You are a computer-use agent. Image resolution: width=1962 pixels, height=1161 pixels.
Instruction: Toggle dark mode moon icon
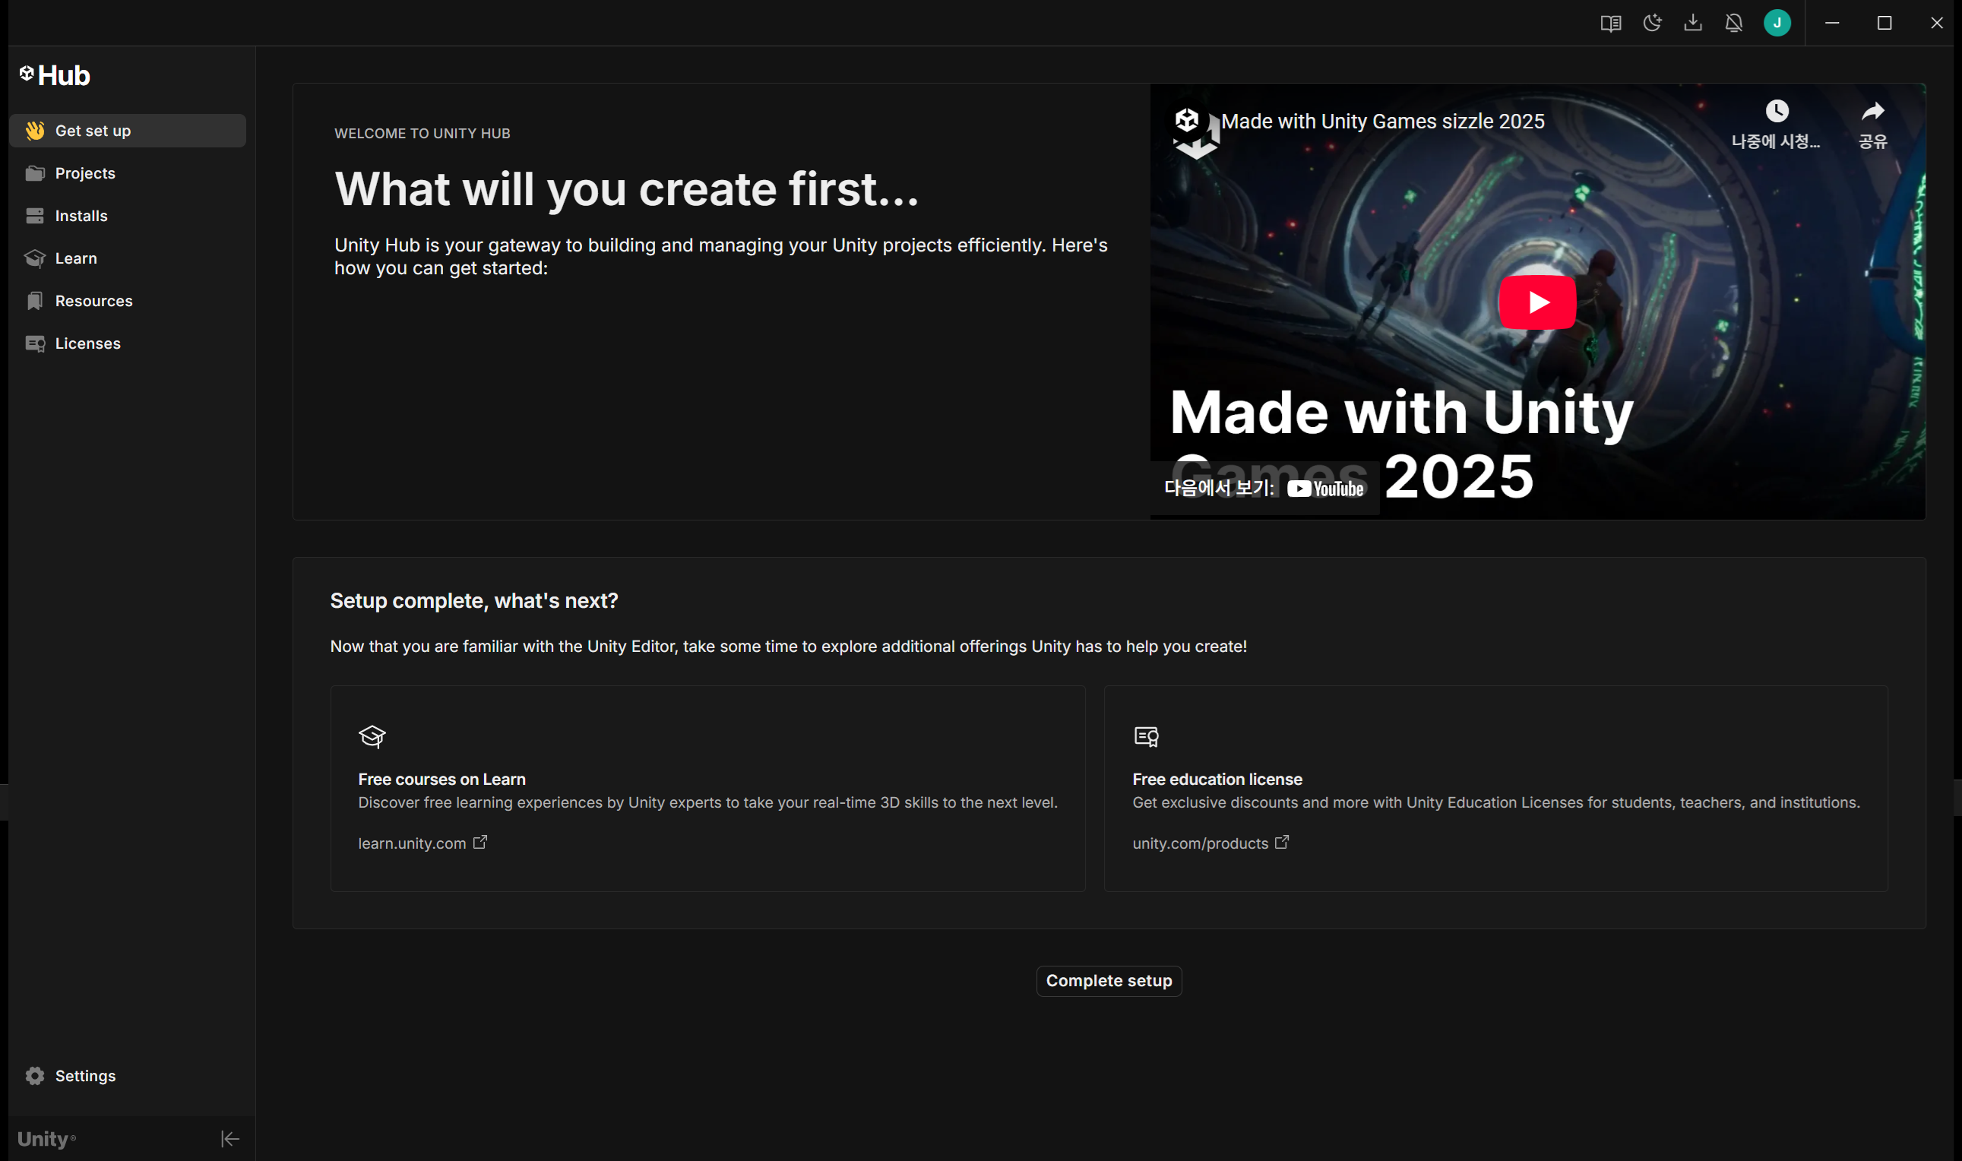click(x=1651, y=24)
